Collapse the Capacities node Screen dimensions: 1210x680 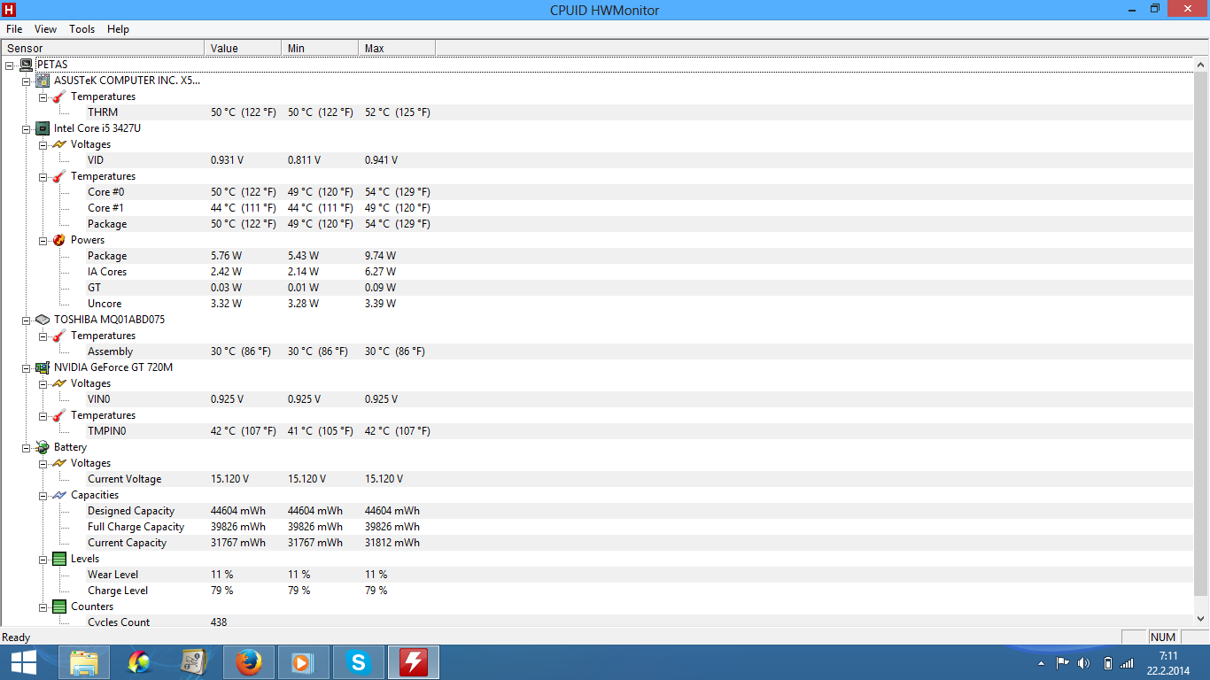[x=43, y=495]
